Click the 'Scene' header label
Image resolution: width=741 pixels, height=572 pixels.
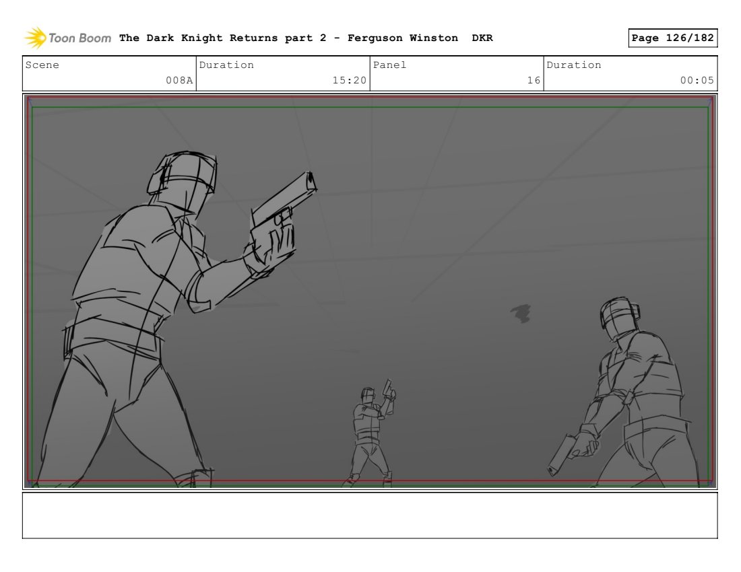tap(42, 65)
